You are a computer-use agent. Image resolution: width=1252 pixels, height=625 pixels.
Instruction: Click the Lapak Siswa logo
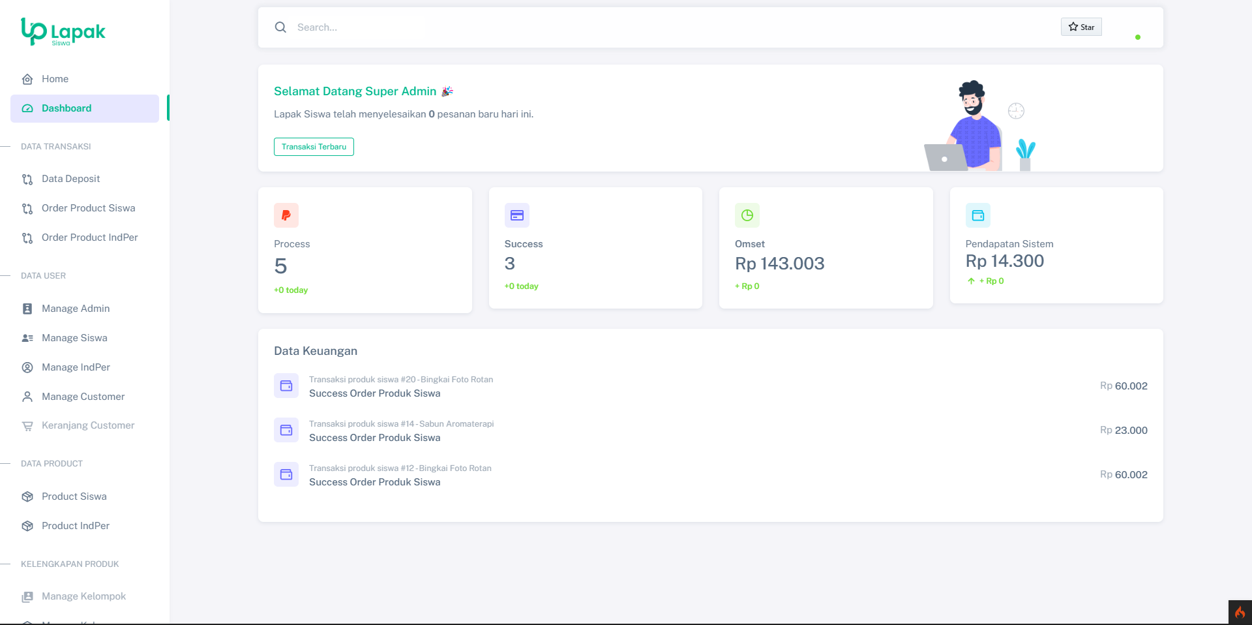[x=63, y=31]
